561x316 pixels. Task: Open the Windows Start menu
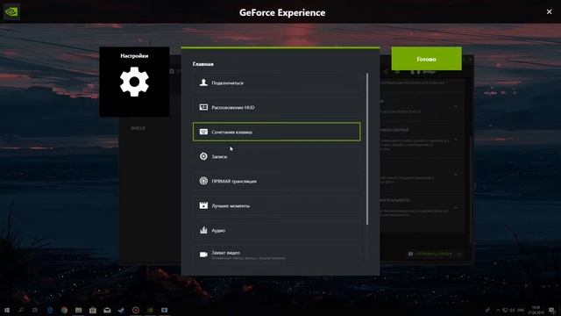7,310
